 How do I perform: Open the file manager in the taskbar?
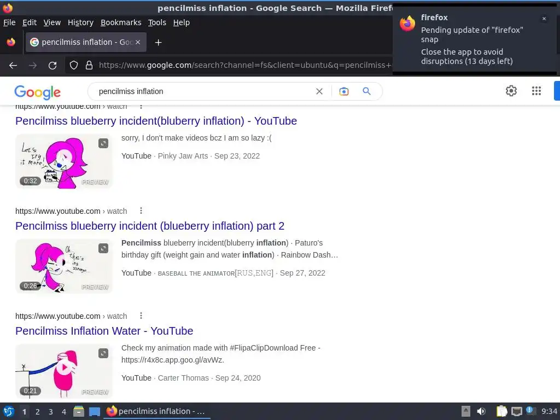click(x=79, y=411)
